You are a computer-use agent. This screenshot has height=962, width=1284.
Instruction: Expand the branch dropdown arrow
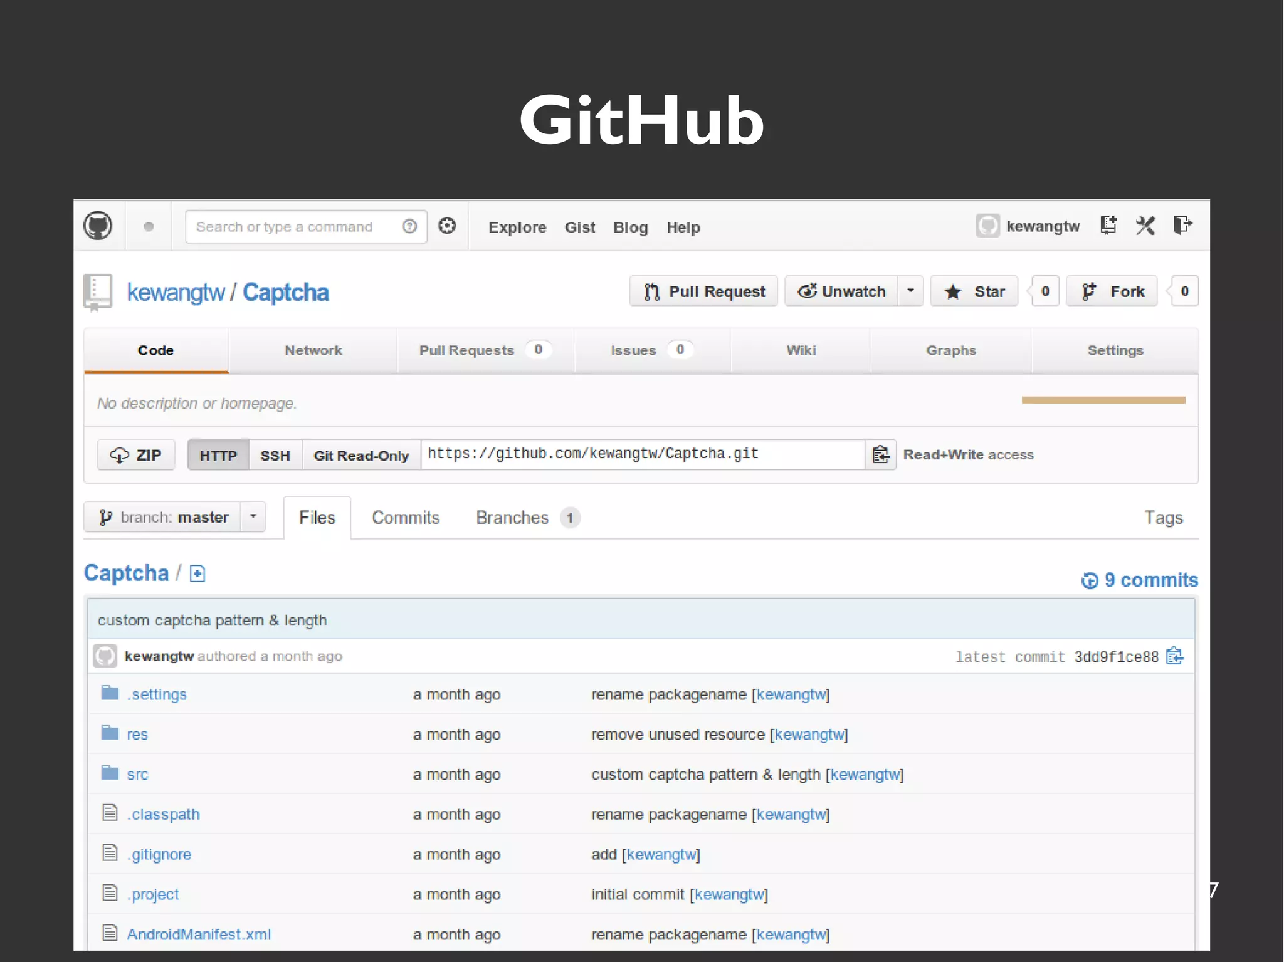(x=253, y=517)
